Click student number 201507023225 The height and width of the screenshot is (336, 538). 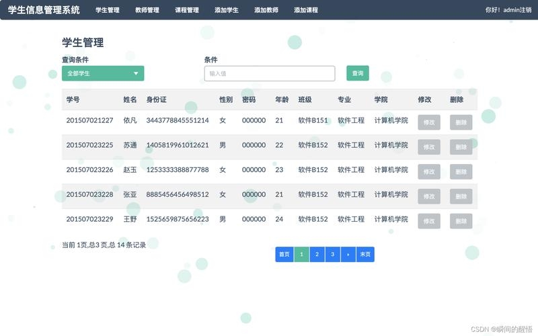(x=89, y=145)
